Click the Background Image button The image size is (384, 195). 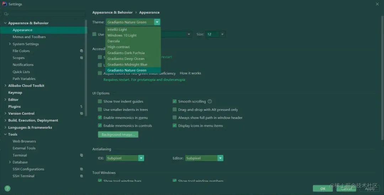click(118, 135)
